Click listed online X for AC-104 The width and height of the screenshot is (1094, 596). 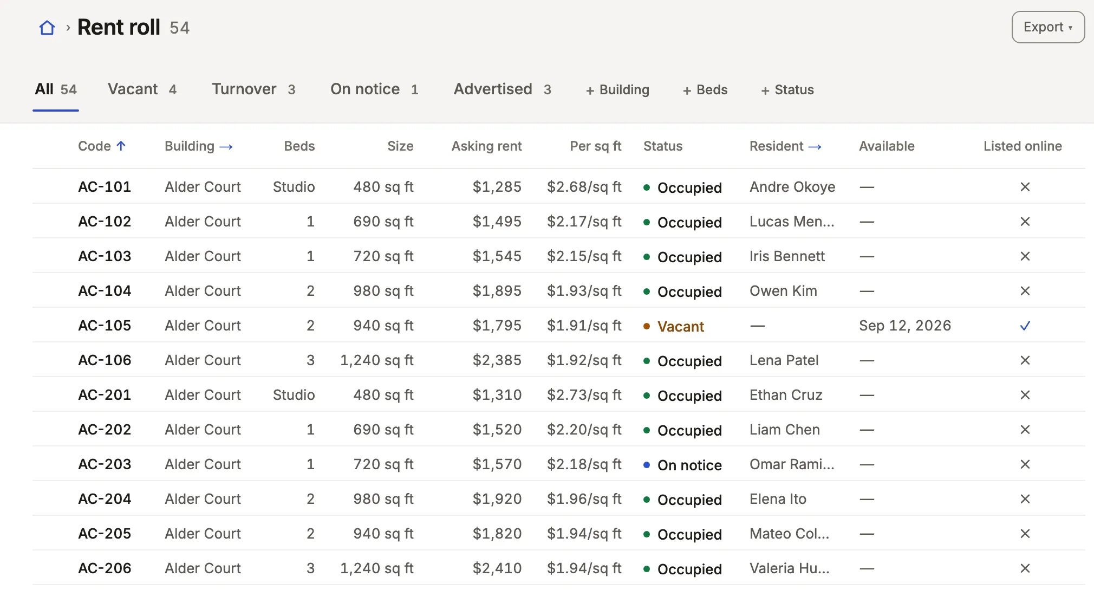(1025, 291)
